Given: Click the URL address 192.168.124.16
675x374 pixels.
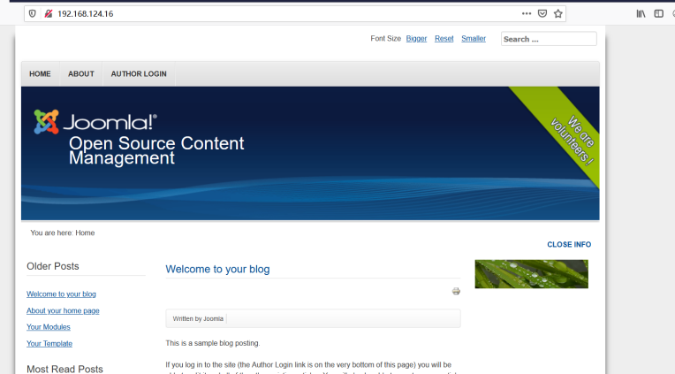Looking at the screenshot, I should tap(85, 14).
